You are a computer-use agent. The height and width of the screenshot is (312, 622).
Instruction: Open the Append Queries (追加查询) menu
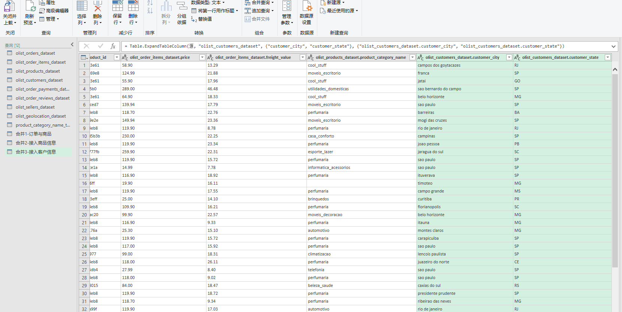point(259,11)
